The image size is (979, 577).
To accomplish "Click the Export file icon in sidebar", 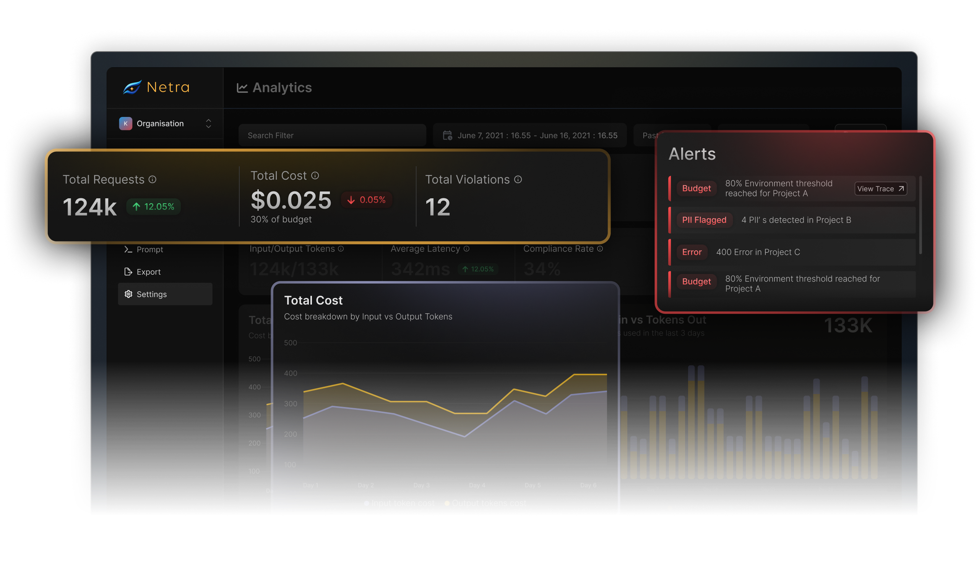I will (128, 271).
